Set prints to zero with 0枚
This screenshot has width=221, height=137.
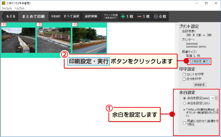tap(160, 17)
